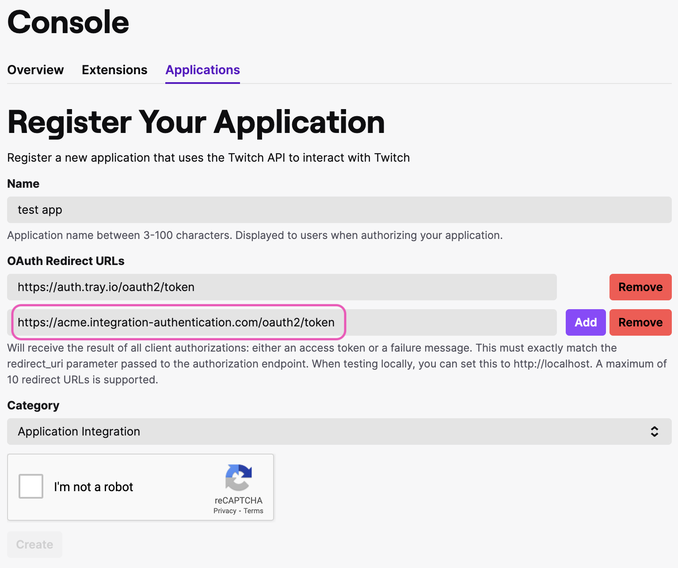678x568 pixels.
Task: Open the reCAPTCHA Privacy link
Action: click(x=225, y=511)
